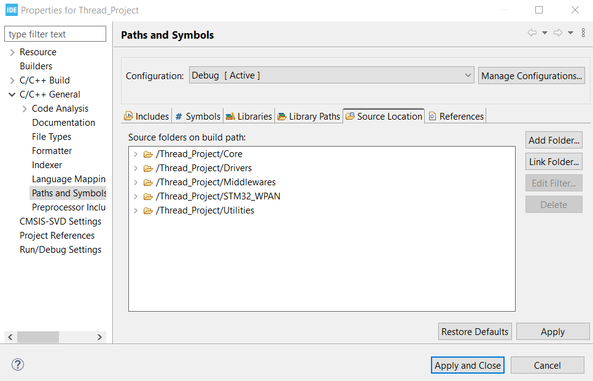Expand the C/C++ Build tree item

pos(12,80)
